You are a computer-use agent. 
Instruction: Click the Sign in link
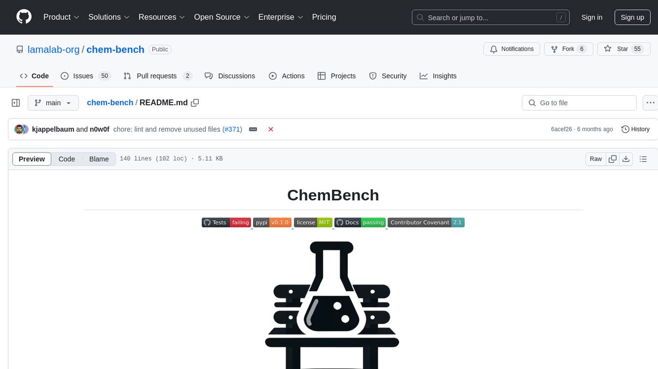(x=592, y=17)
